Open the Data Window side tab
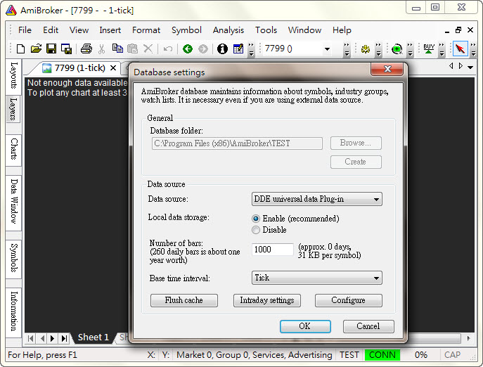 point(13,202)
